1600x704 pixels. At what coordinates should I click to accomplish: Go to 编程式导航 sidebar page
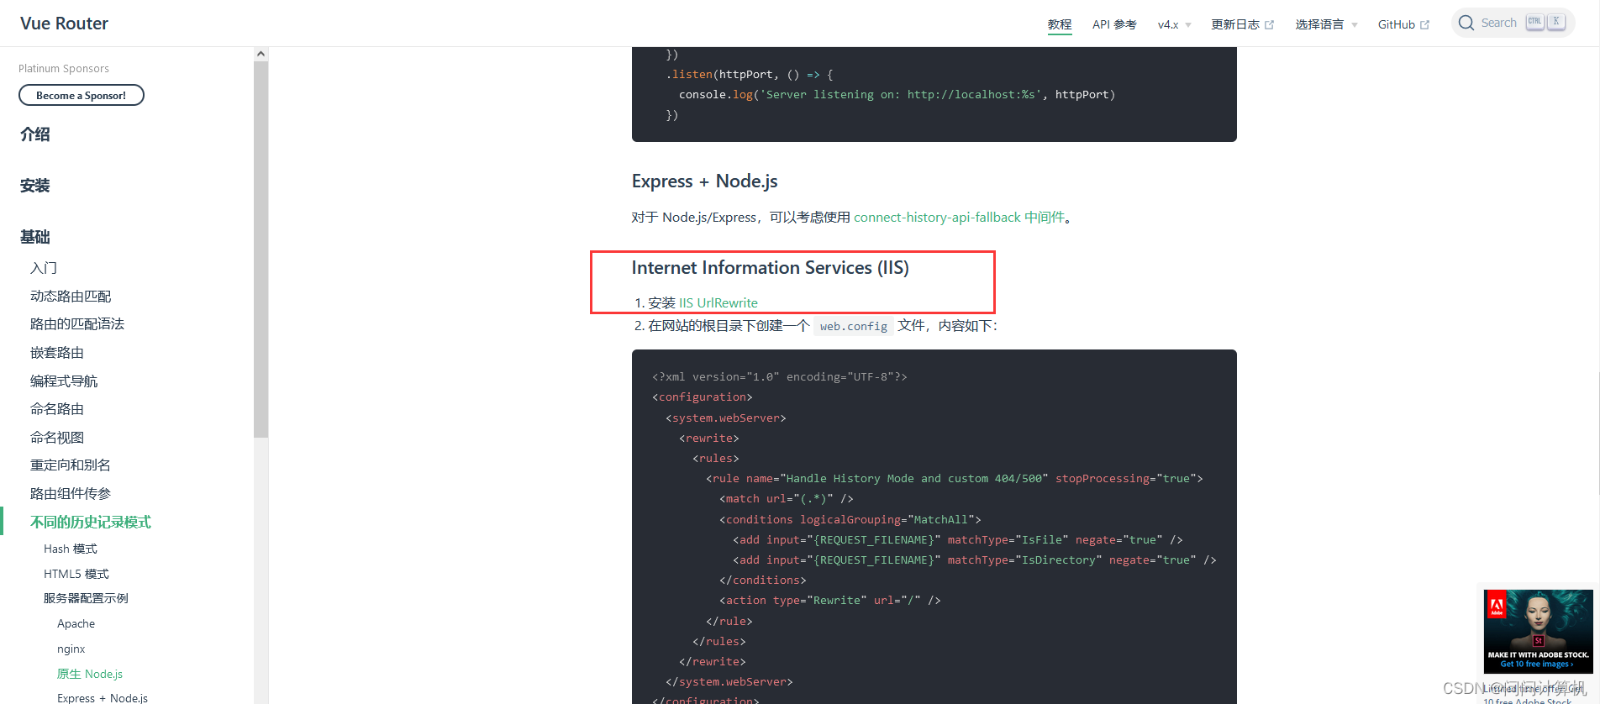64,381
